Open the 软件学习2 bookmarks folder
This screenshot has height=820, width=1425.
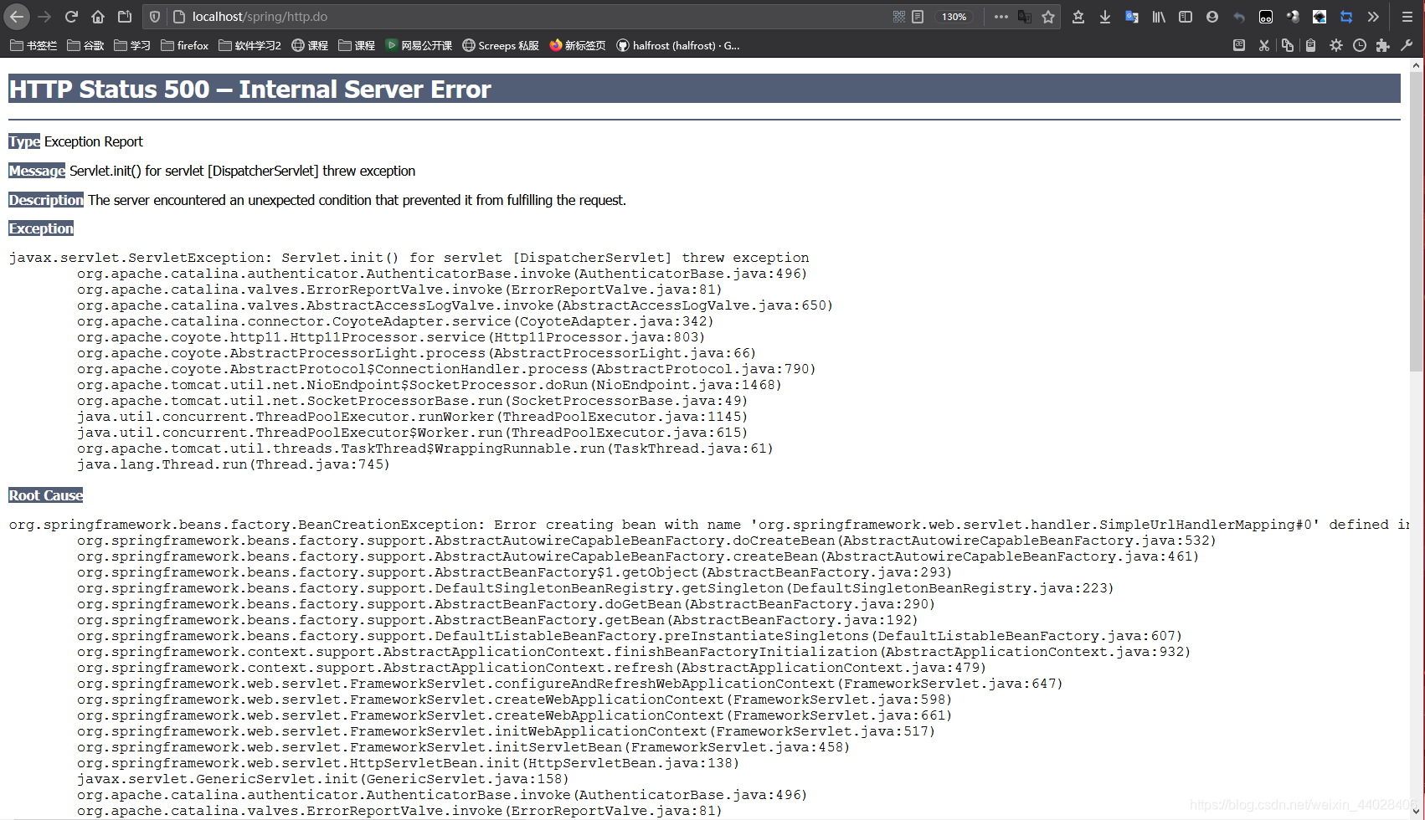[x=250, y=45]
